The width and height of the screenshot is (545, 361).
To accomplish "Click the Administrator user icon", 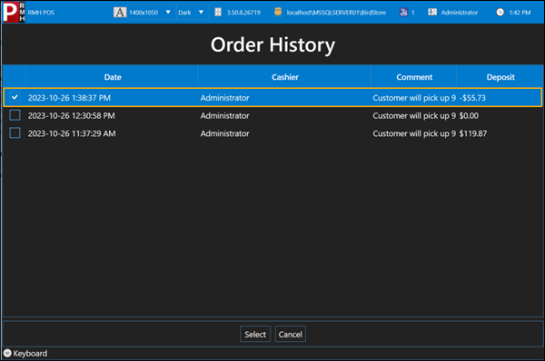I will 432,12.
